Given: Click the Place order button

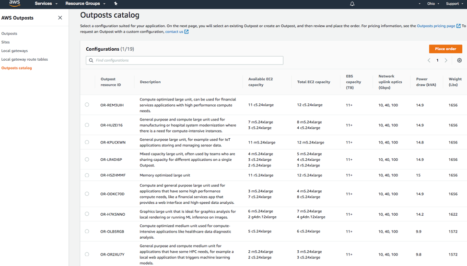Looking at the screenshot, I should pyautogui.click(x=445, y=49).
